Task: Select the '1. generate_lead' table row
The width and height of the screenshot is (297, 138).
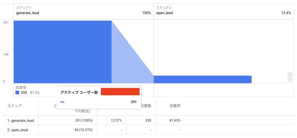Action: click(21, 120)
